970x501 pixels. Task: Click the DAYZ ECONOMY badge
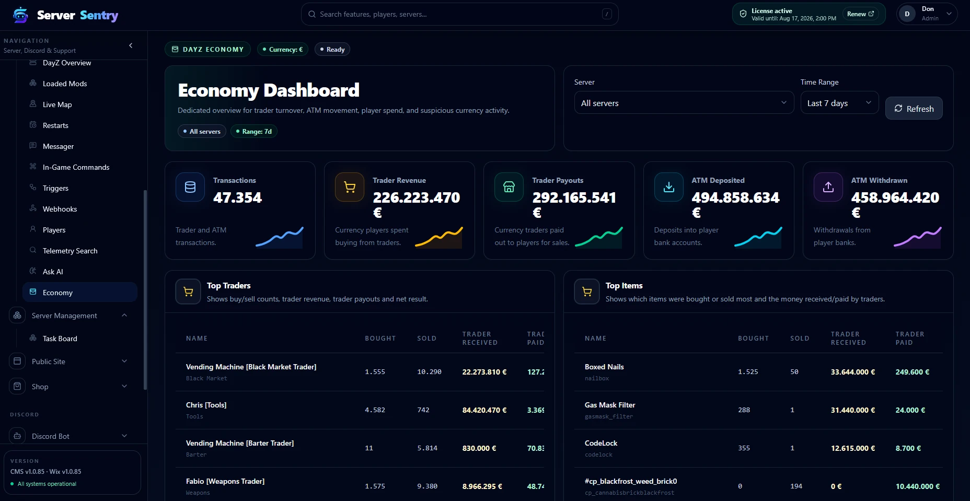tap(207, 49)
